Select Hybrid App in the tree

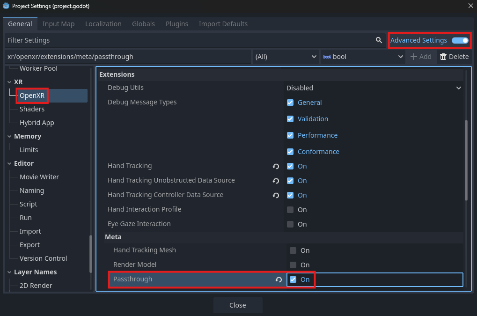pyautogui.click(x=37, y=123)
